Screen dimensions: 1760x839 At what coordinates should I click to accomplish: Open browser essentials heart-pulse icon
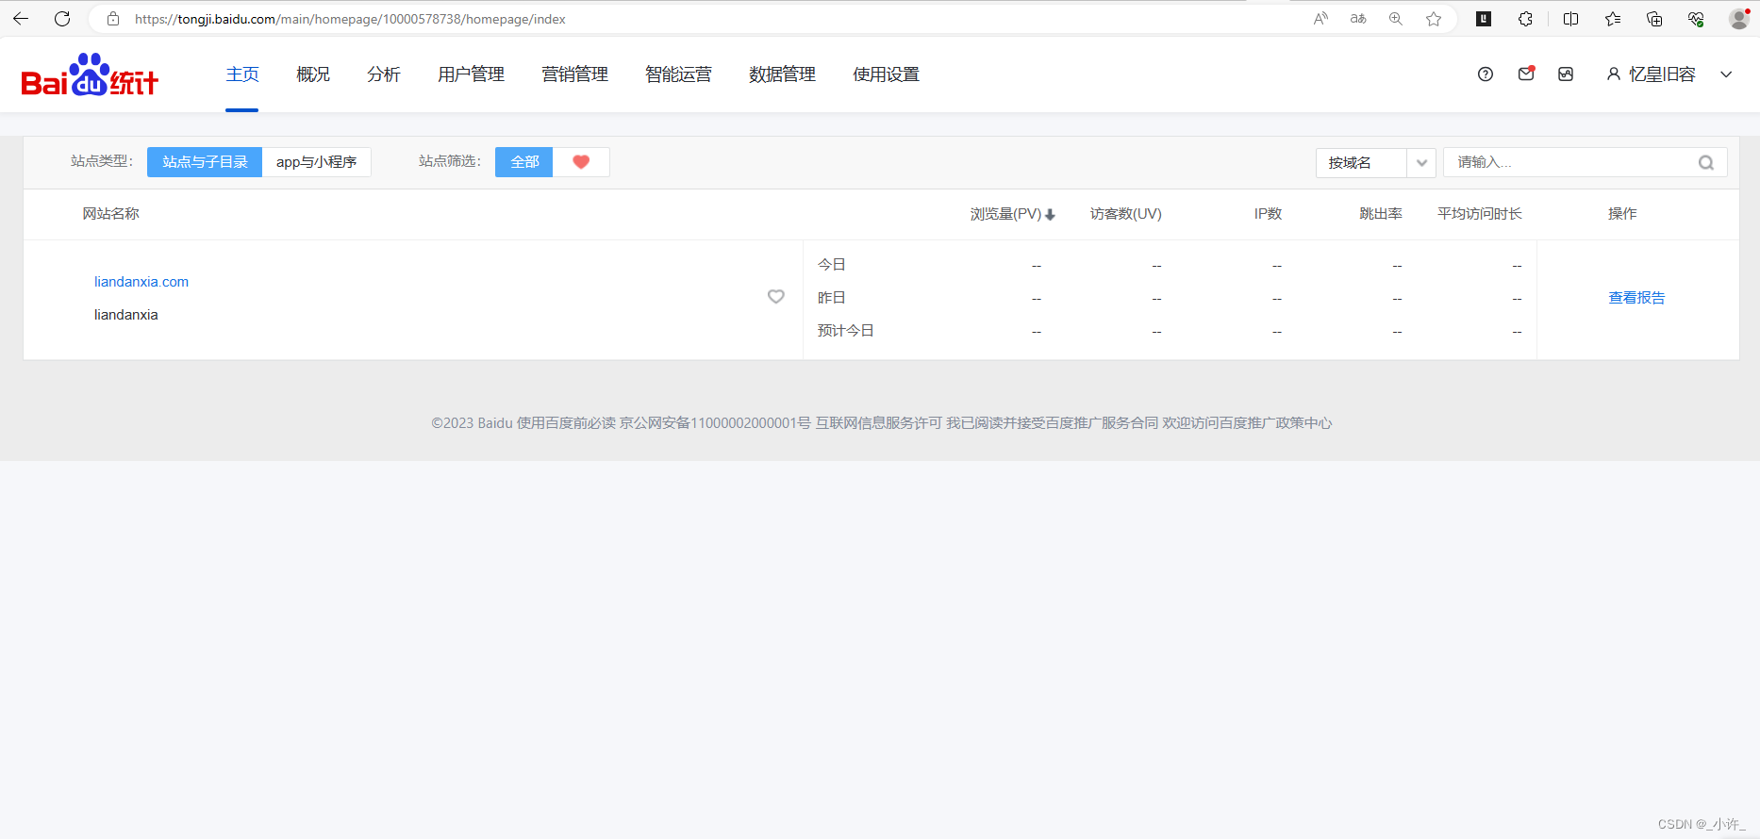(x=1696, y=19)
